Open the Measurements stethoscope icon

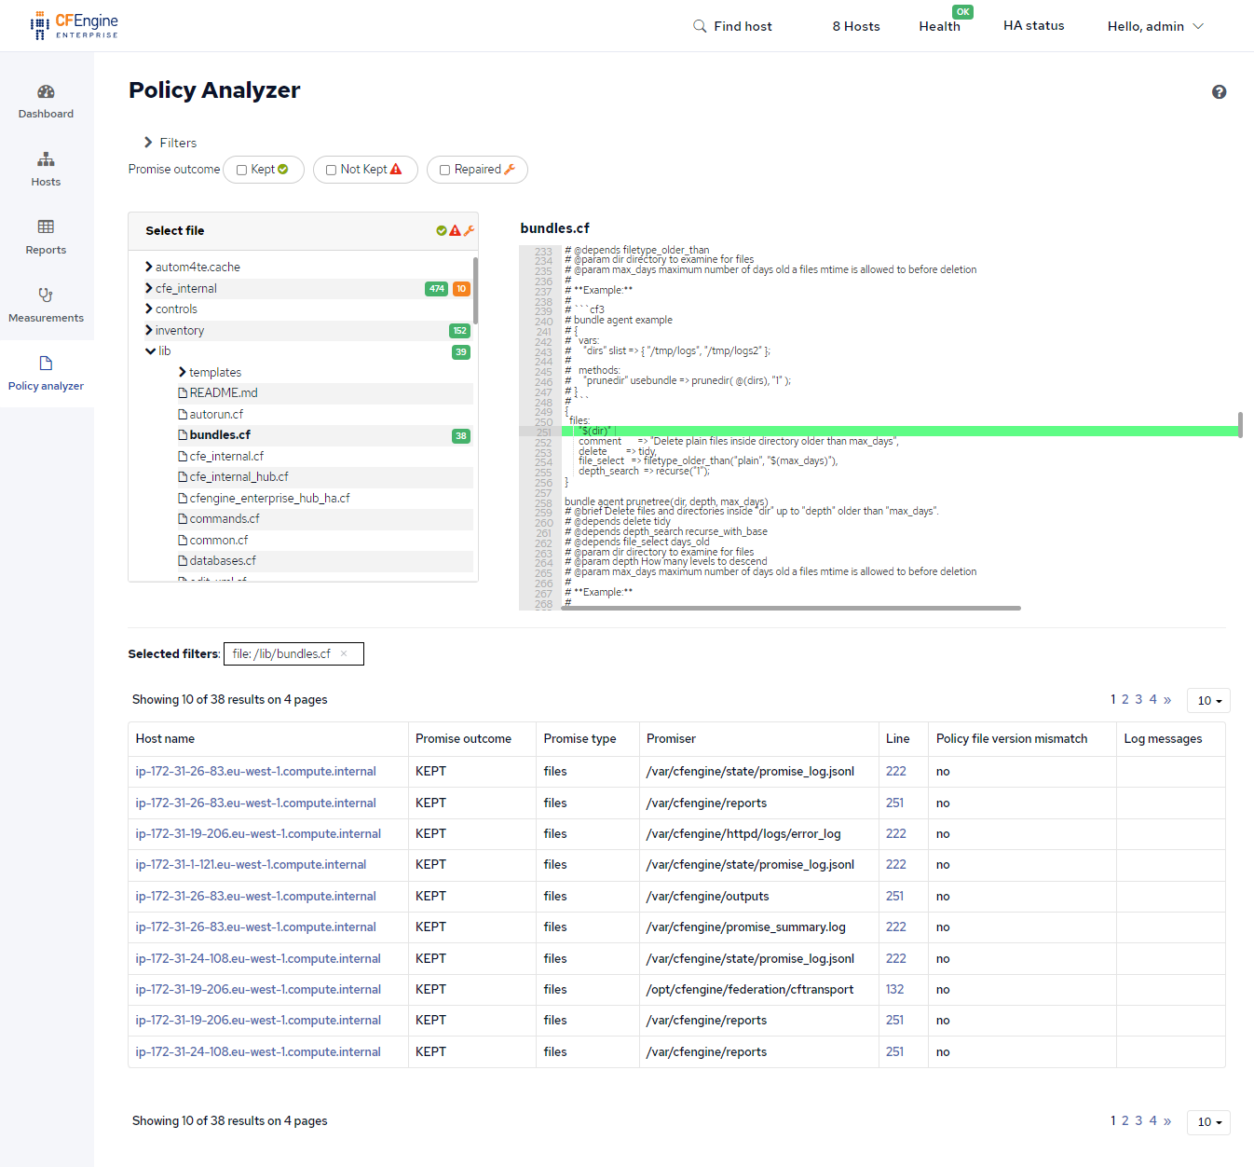[46, 295]
